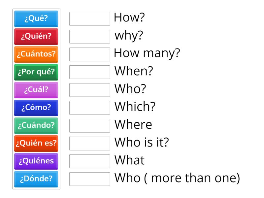264x198 pixels.
Task: Click the answer slot beside why?
Action: pos(89,37)
